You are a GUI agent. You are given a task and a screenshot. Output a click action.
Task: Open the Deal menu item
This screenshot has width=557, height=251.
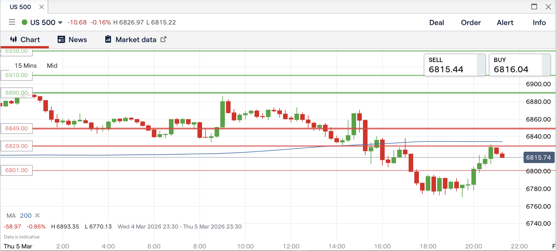(x=437, y=22)
